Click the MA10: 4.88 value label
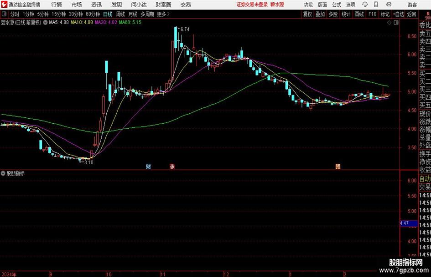The height and width of the screenshot is (277, 431). 82,22
